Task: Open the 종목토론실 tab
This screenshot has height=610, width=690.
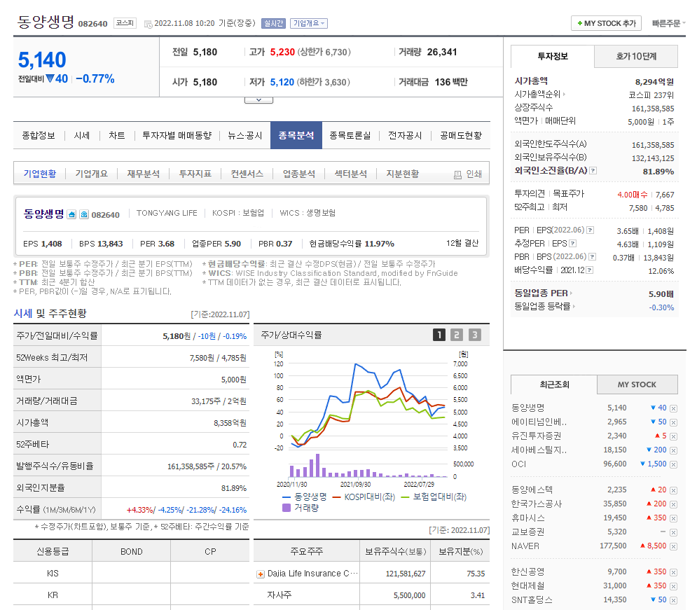Action: (x=350, y=135)
